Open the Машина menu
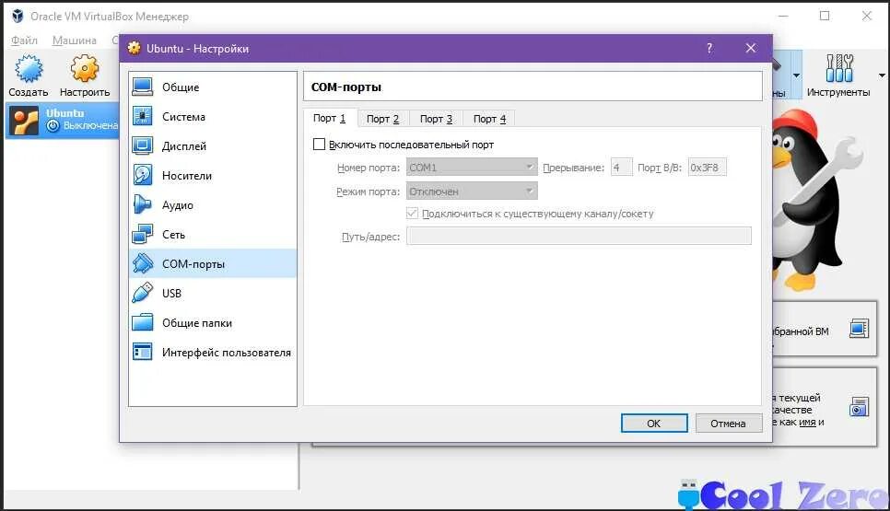 click(x=75, y=41)
